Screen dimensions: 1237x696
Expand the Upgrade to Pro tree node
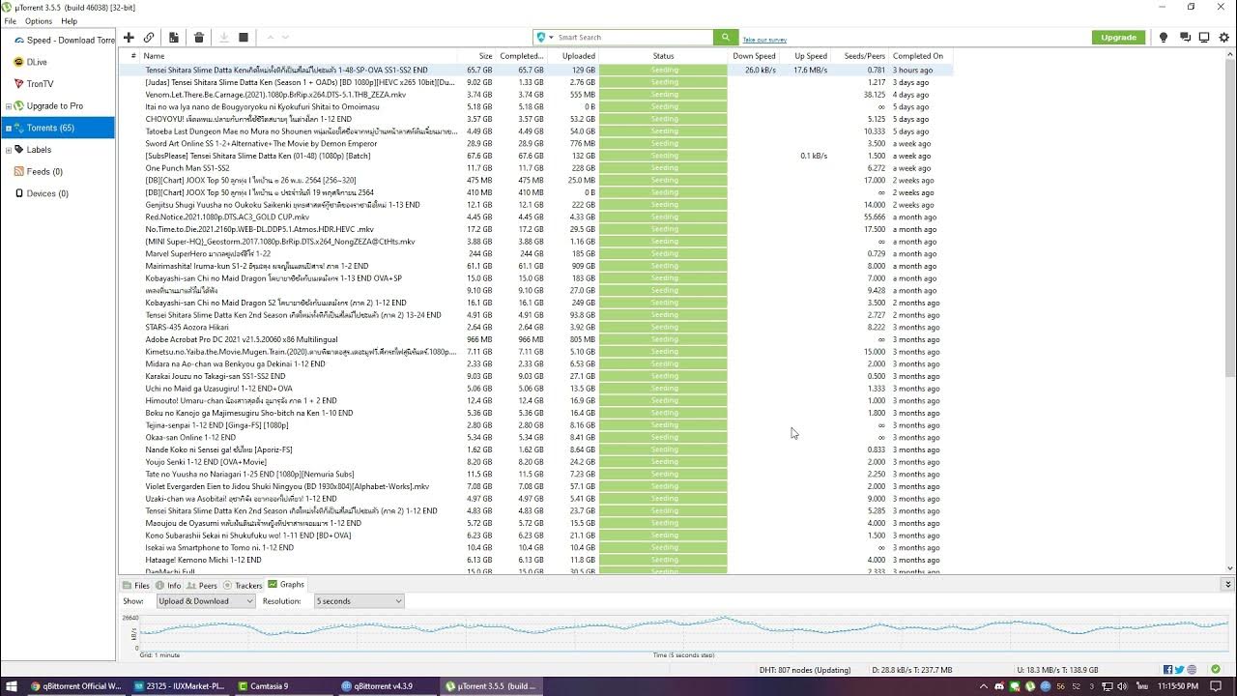click(x=8, y=106)
